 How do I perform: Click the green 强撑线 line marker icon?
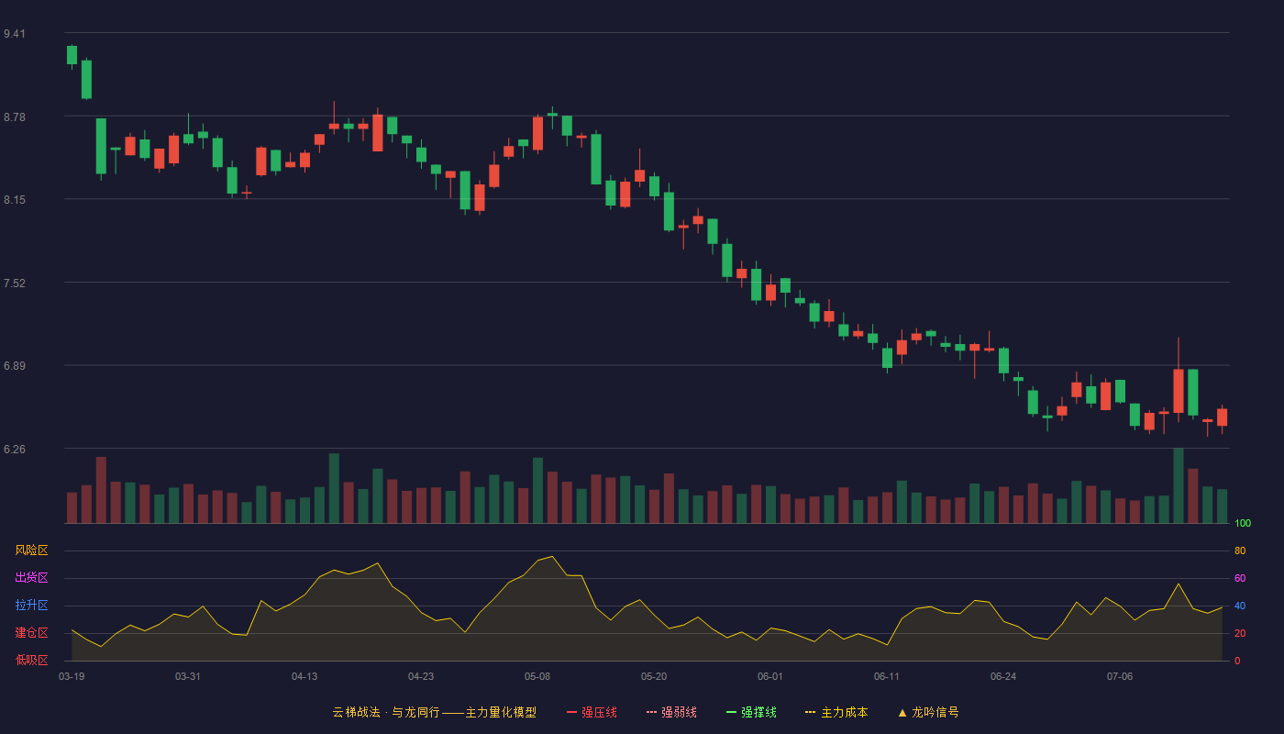731,712
